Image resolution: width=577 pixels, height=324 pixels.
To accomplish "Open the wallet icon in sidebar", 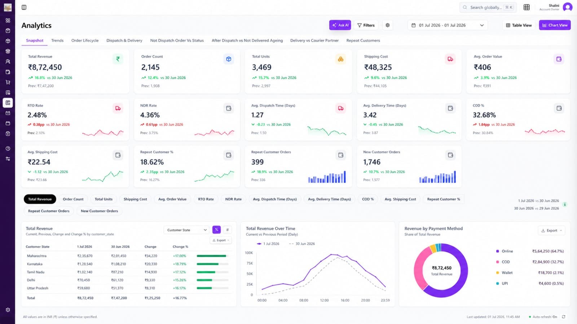I will tap(8, 72).
